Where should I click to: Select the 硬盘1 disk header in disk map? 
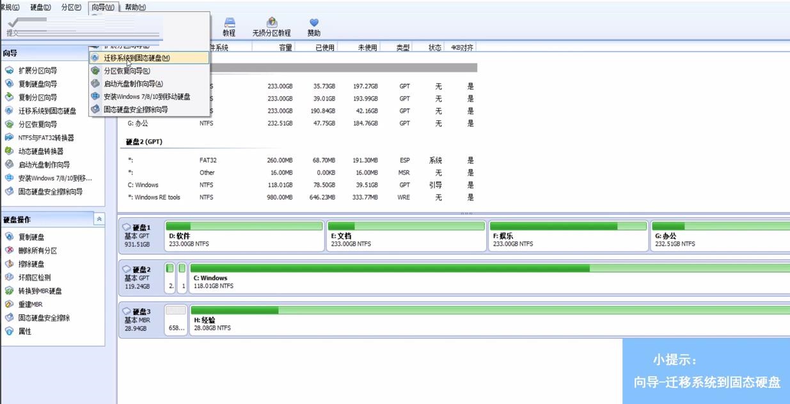click(141, 236)
